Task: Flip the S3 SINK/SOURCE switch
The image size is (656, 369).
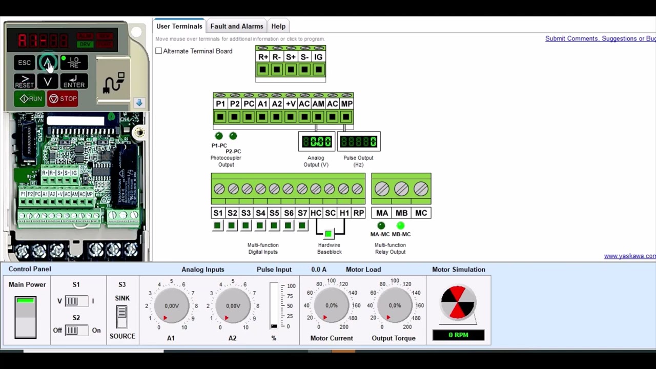Action: click(121, 317)
